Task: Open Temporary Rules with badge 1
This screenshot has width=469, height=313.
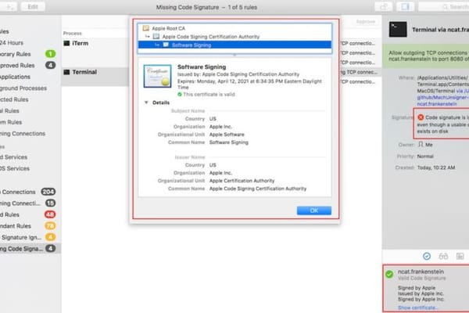Action: pyautogui.click(x=28, y=54)
